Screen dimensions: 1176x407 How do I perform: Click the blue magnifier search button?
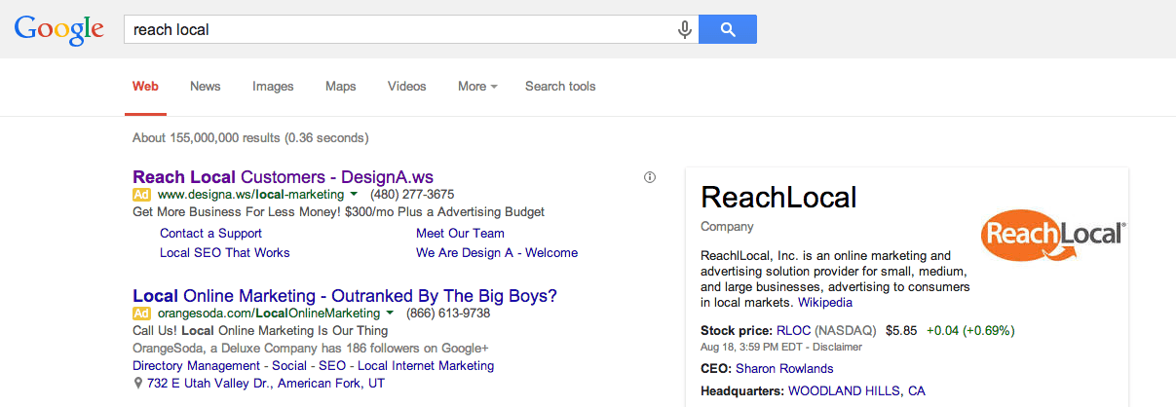click(x=728, y=29)
